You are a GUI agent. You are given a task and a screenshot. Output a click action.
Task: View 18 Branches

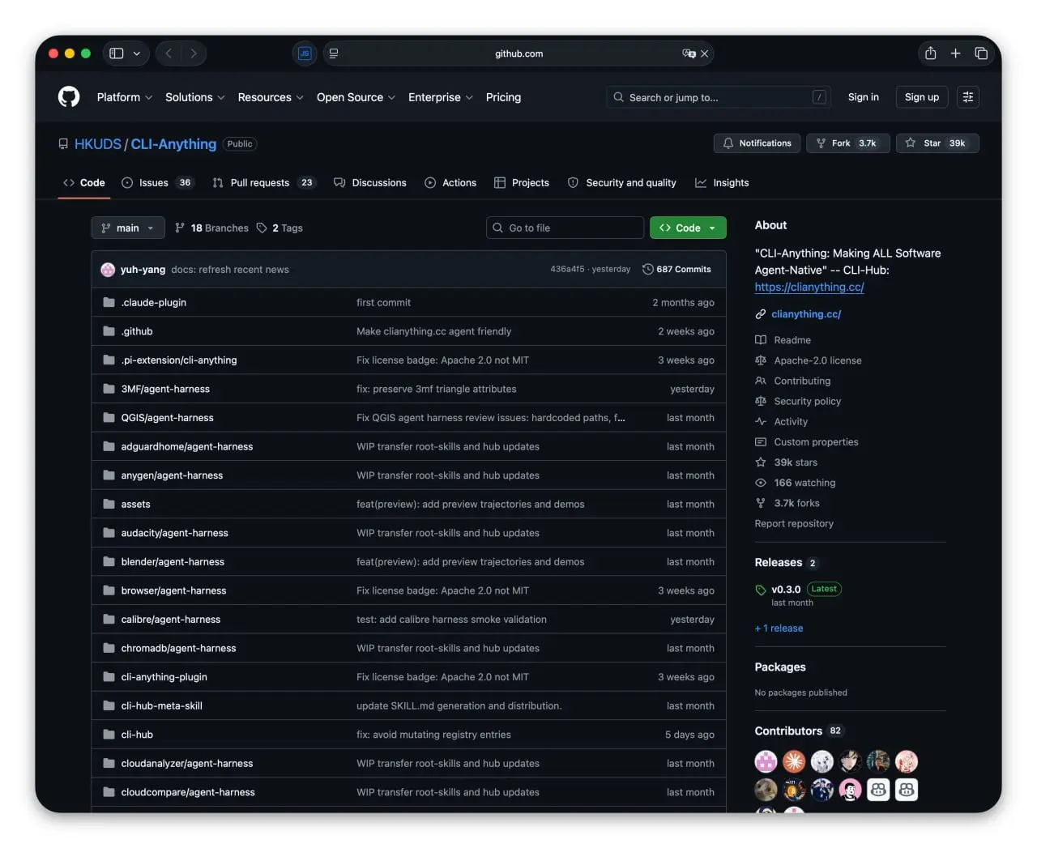click(x=212, y=228)
